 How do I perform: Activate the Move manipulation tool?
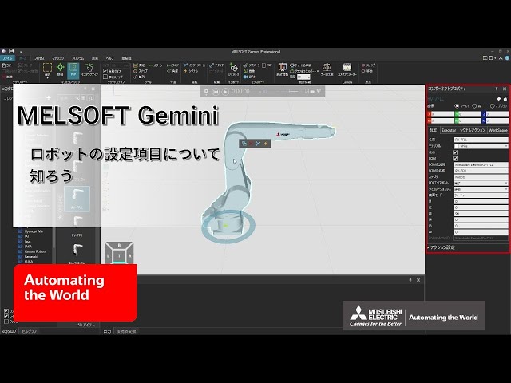[x=61, y=69]
